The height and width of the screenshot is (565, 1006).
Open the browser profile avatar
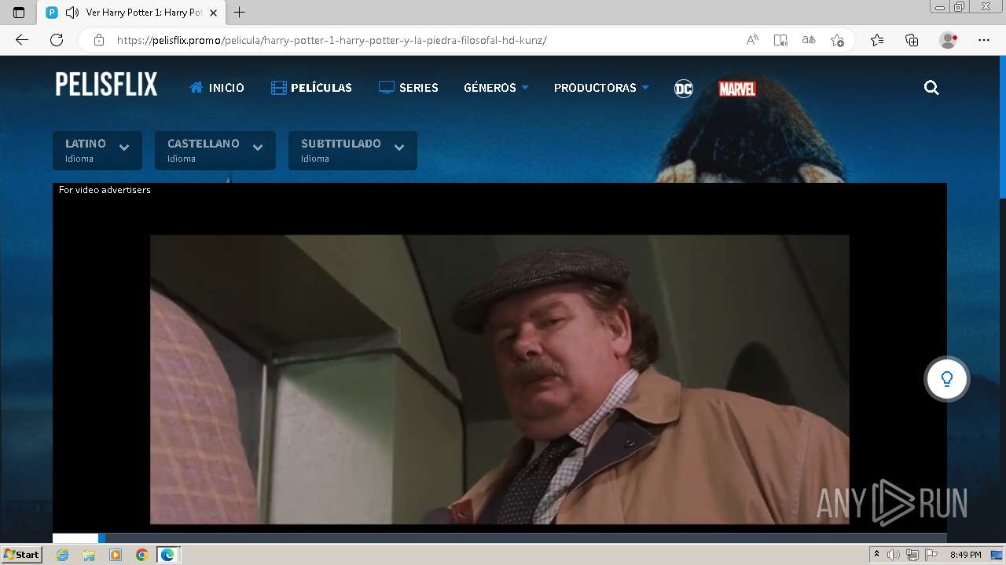948,40
